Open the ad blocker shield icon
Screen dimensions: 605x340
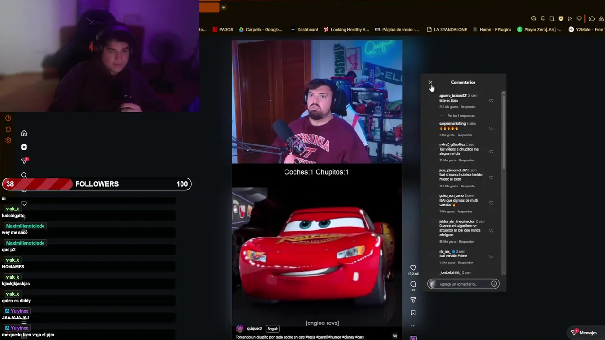(561, 19)
